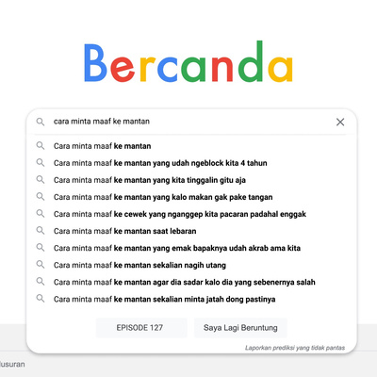Click the search icon next to 'makan gak pake tangan'

click(x=41, y=196)
